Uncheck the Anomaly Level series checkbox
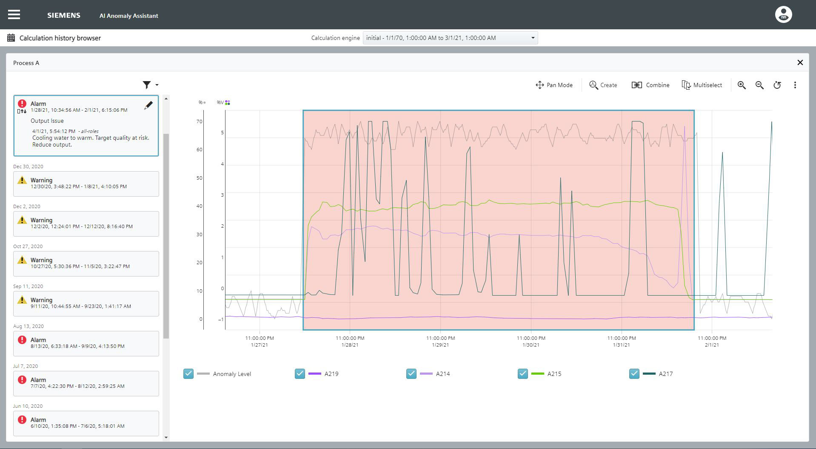The image size is (816, 449). 188,373
